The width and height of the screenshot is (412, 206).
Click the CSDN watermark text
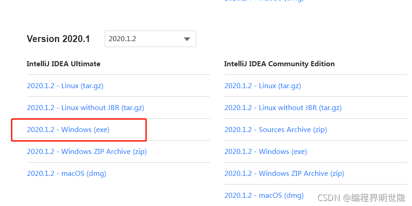coord(362,198)
